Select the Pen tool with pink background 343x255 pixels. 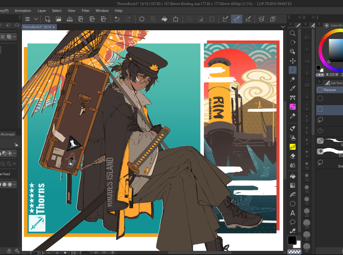(x=292, y=107)
